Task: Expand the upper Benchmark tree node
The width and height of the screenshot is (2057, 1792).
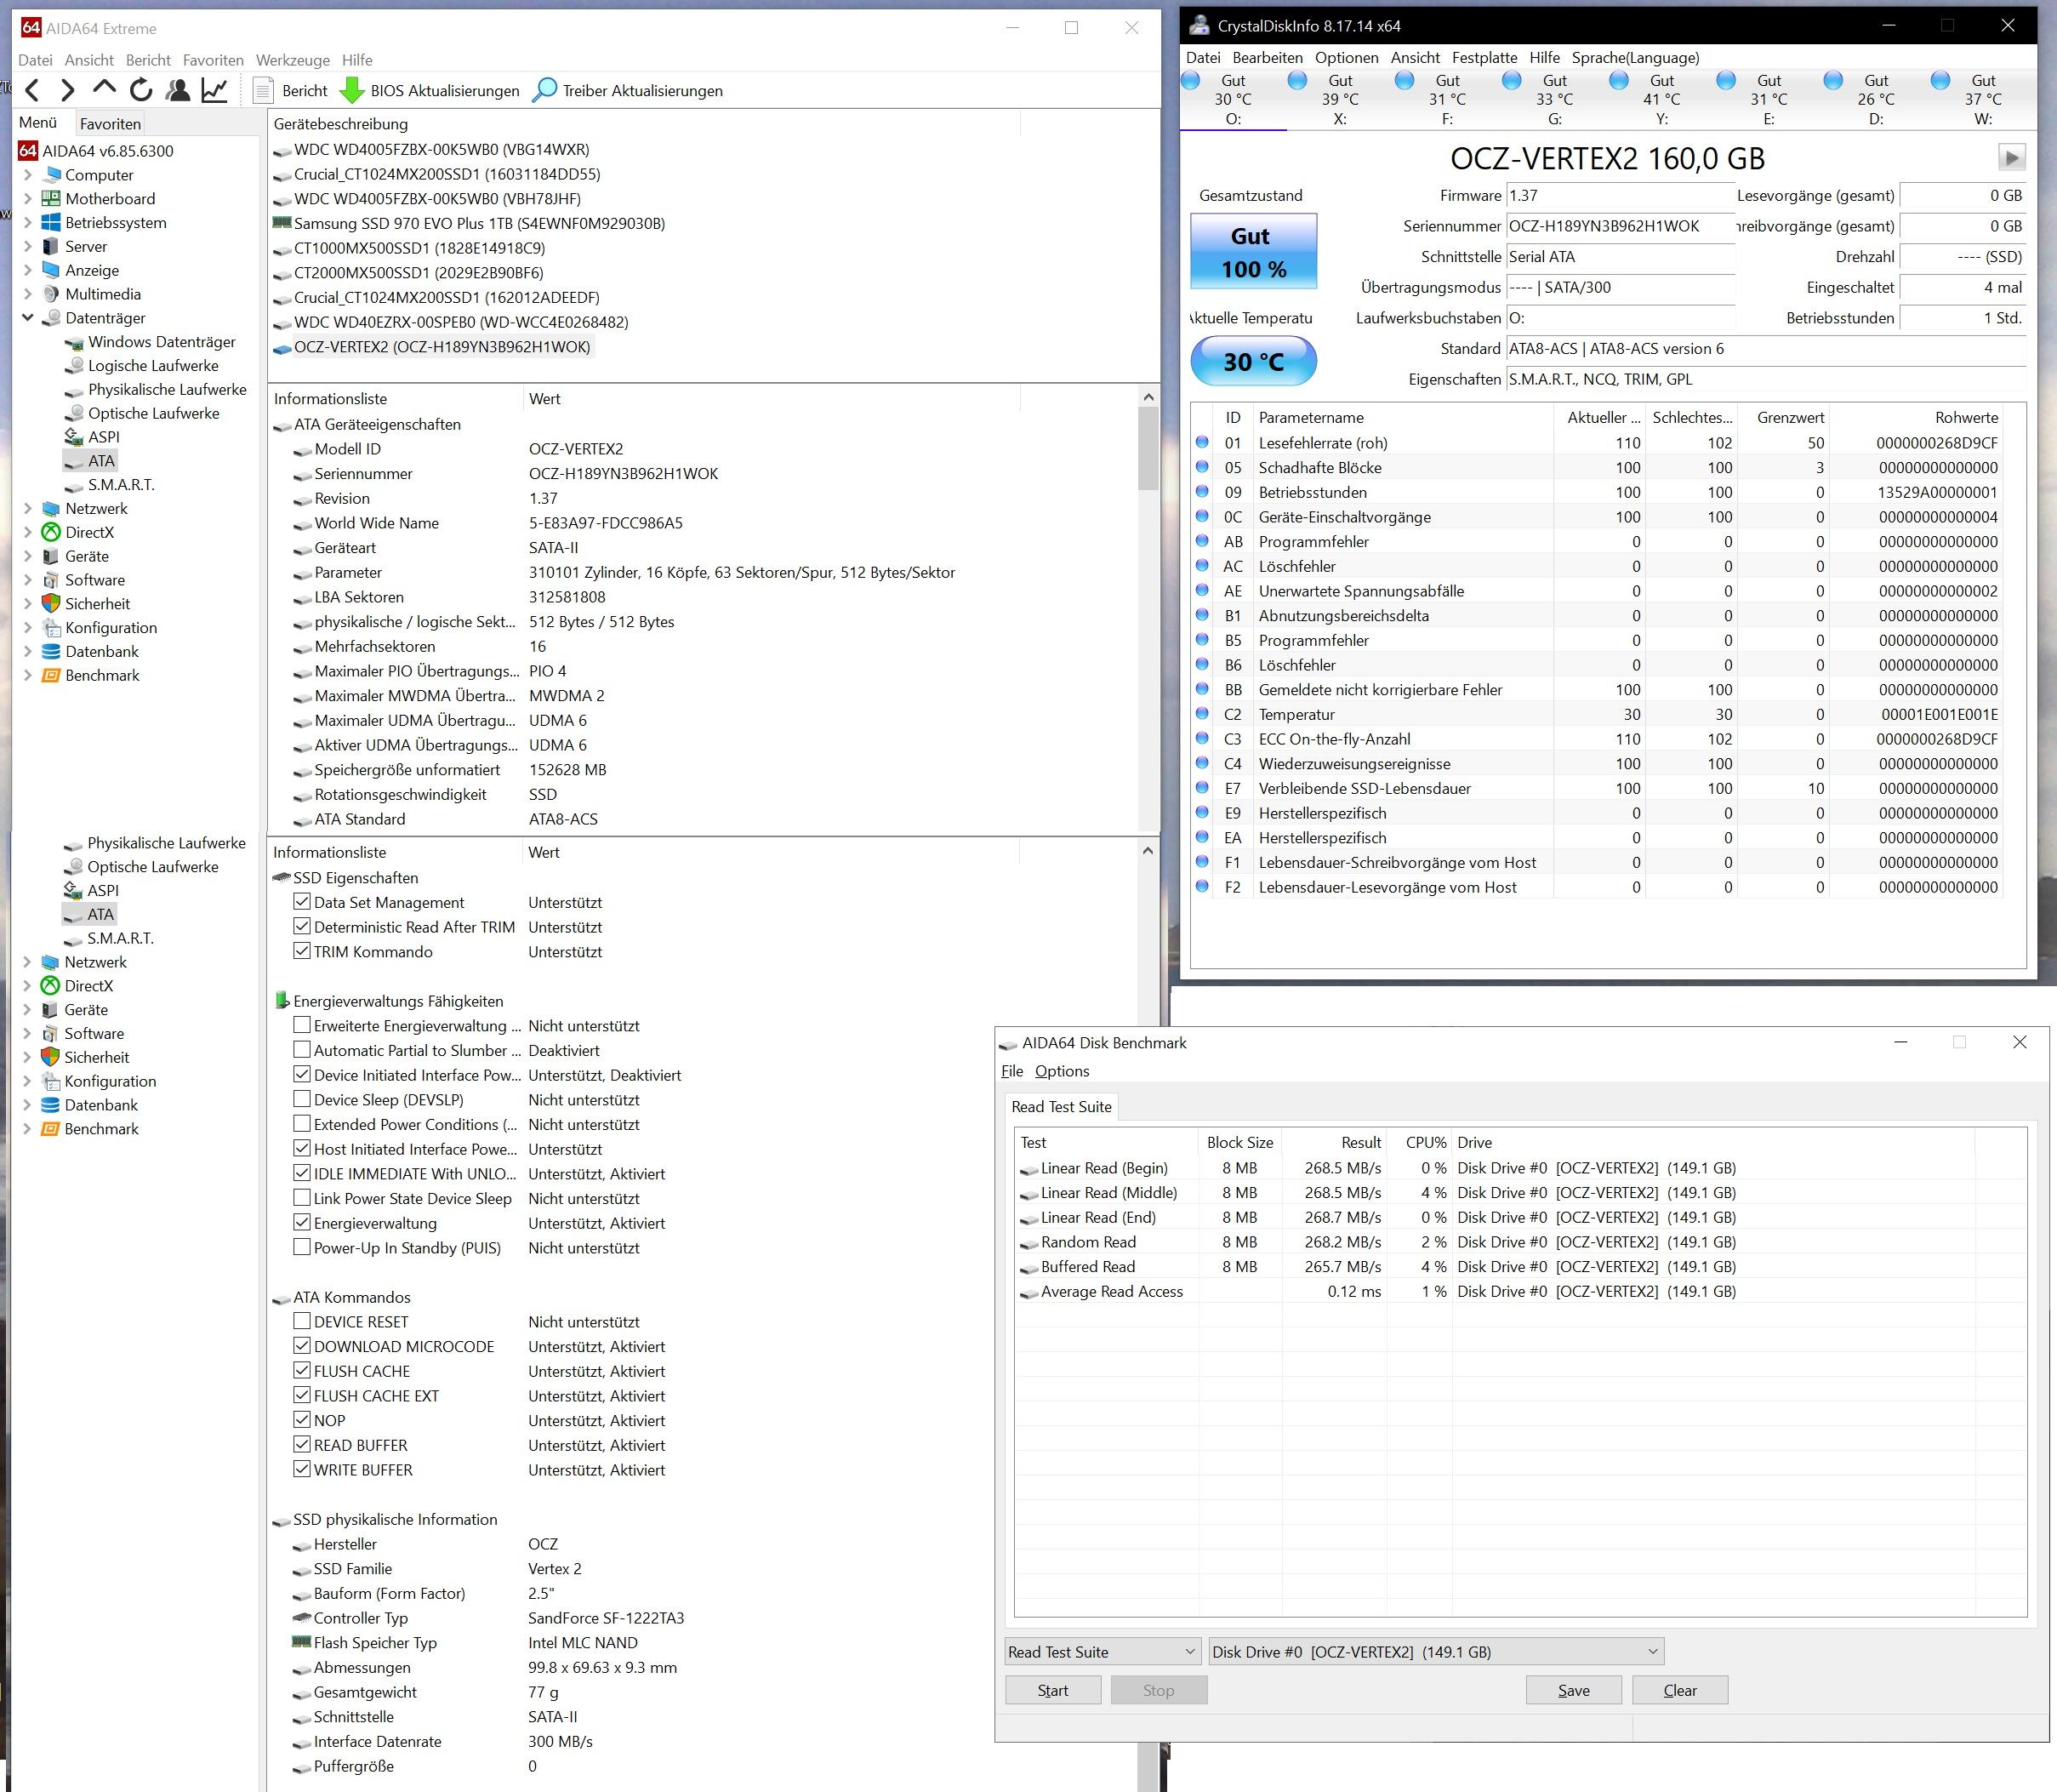Action: coord(28,676)
